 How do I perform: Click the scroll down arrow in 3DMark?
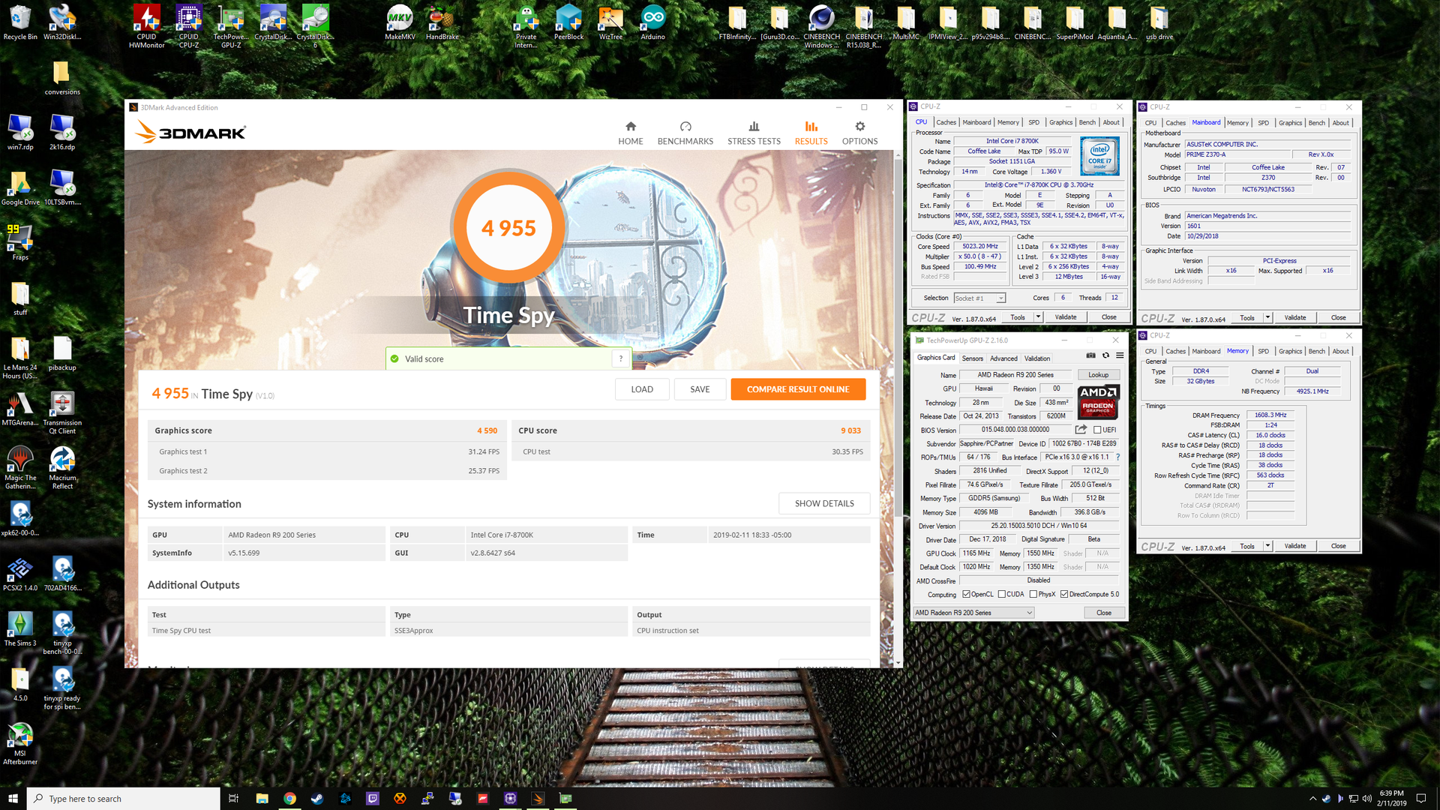point(898,663)
